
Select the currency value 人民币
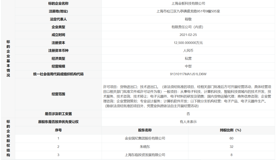(x=188, y=50)
